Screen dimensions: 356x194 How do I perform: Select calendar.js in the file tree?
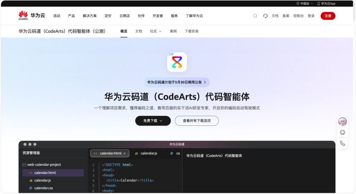[x=53, y=180]
